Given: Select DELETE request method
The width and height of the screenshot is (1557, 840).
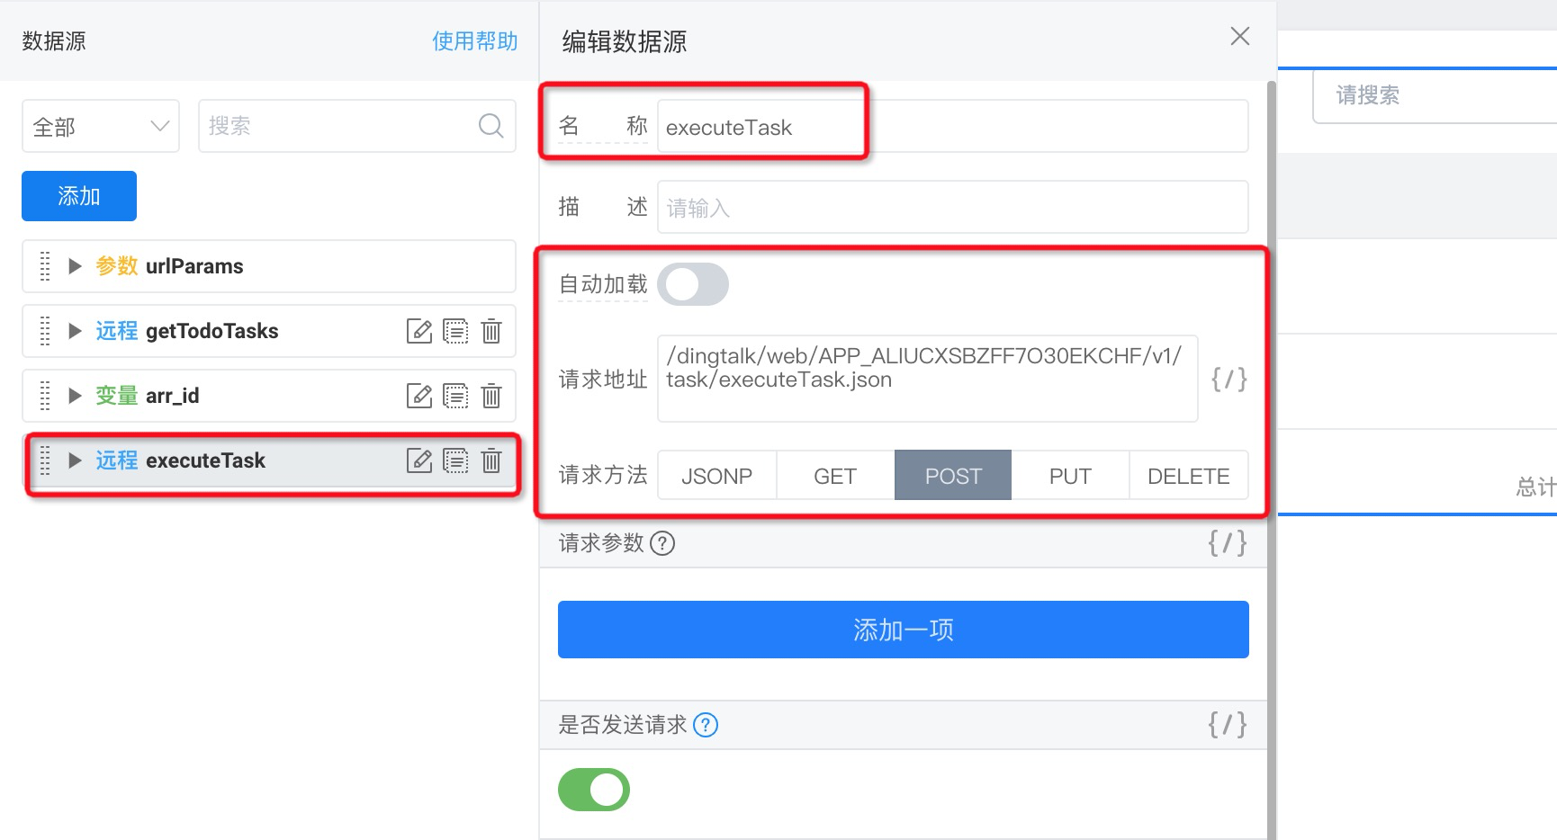Looking at the screenshot, I should 1189,476.
